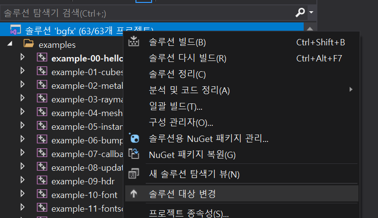Expand example-02-metal project

[22, 84]
